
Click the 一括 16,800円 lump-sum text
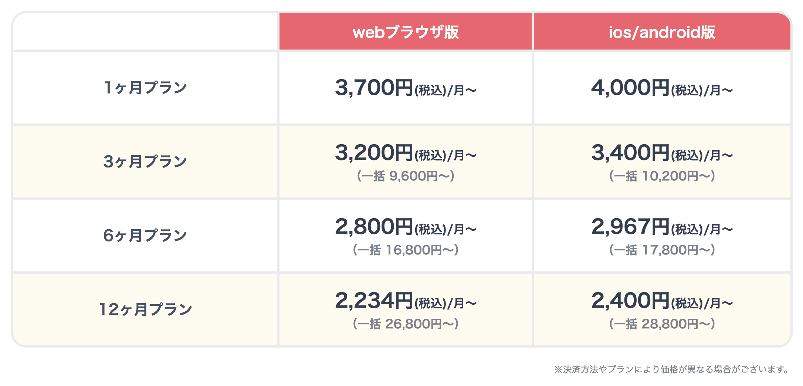point(406,250)
